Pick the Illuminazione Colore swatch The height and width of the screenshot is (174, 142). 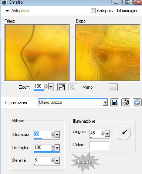(99, 145)
